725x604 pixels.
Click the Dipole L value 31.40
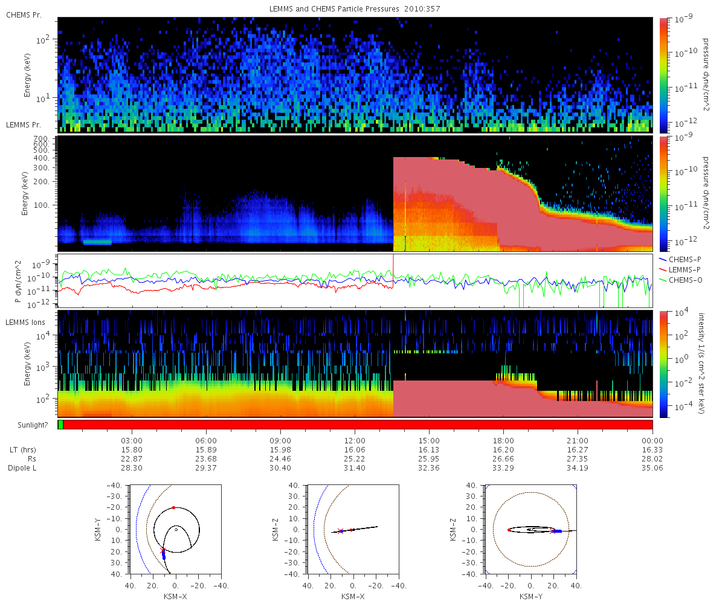point(355,468)
